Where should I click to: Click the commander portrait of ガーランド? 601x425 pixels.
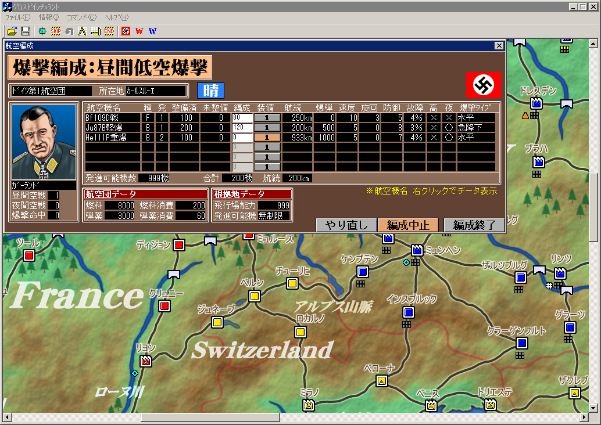[x=44, y=142]
